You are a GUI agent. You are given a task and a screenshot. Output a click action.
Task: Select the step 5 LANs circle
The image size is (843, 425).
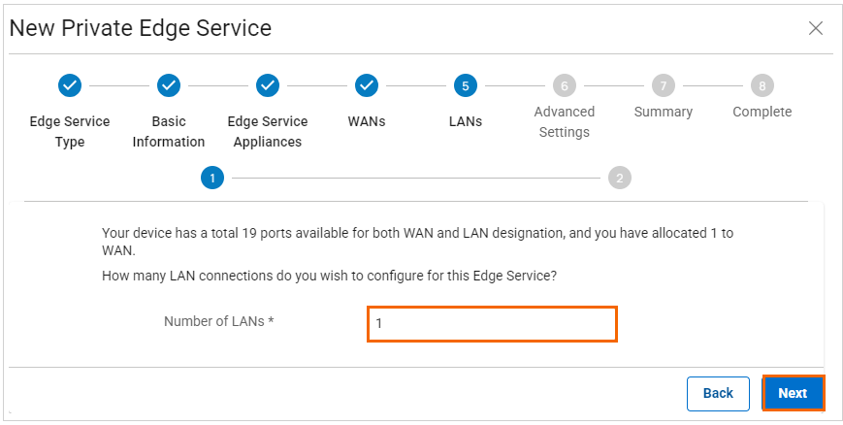point(465,85)
